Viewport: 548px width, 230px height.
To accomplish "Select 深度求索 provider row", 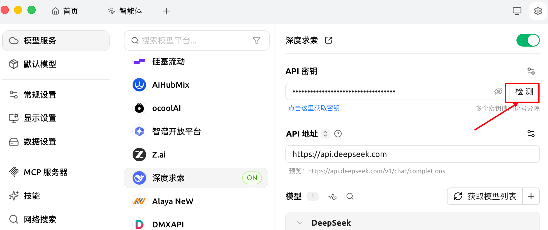I will point(196,178).
